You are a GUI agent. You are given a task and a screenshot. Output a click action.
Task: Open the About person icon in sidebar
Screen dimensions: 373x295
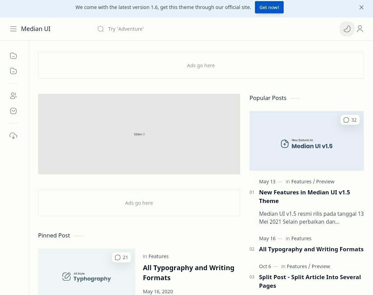point(13,95)
